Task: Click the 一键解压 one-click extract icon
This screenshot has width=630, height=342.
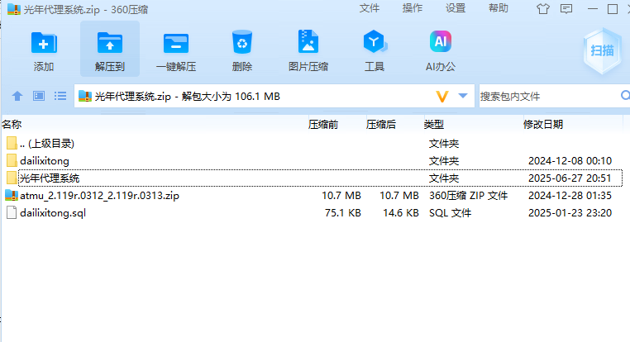Action: 176,43
